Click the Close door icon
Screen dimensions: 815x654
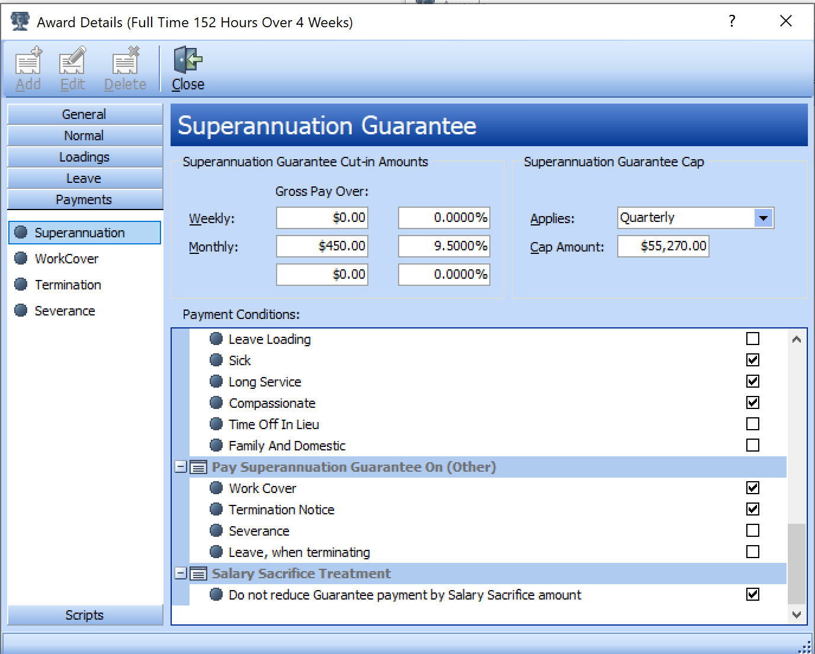pos(188,60)
